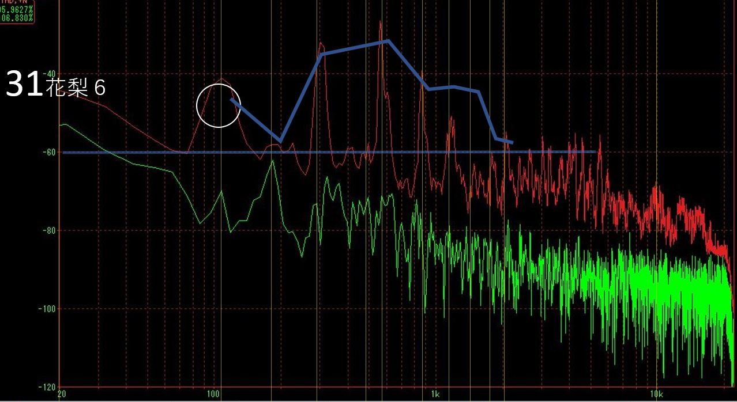Click the 1k frequency axis label

435,395
